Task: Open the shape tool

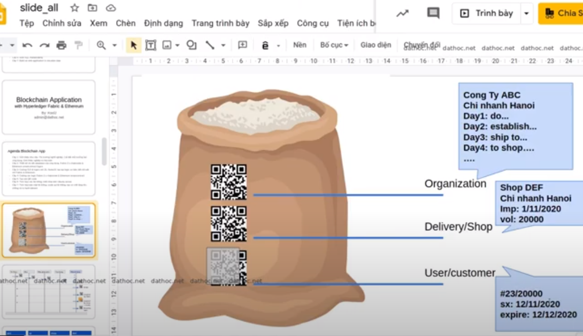Action: pyautogui.click(x=191, y=45)
